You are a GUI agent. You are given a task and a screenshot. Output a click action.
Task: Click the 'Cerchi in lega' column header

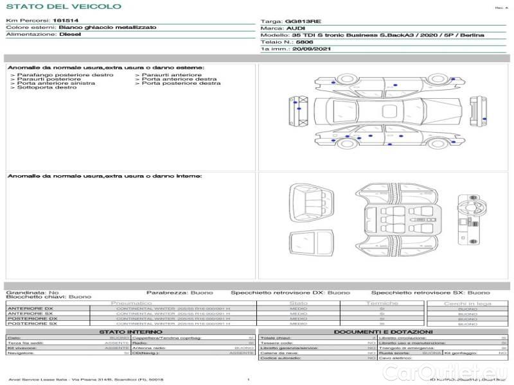(468, 303)
